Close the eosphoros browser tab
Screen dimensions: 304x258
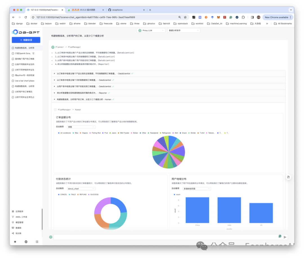(144, 10)
